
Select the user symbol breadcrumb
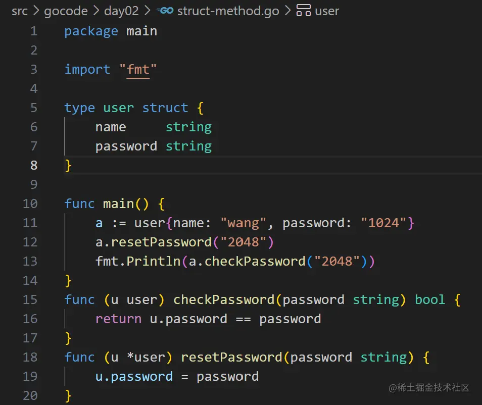coord(327,11)
